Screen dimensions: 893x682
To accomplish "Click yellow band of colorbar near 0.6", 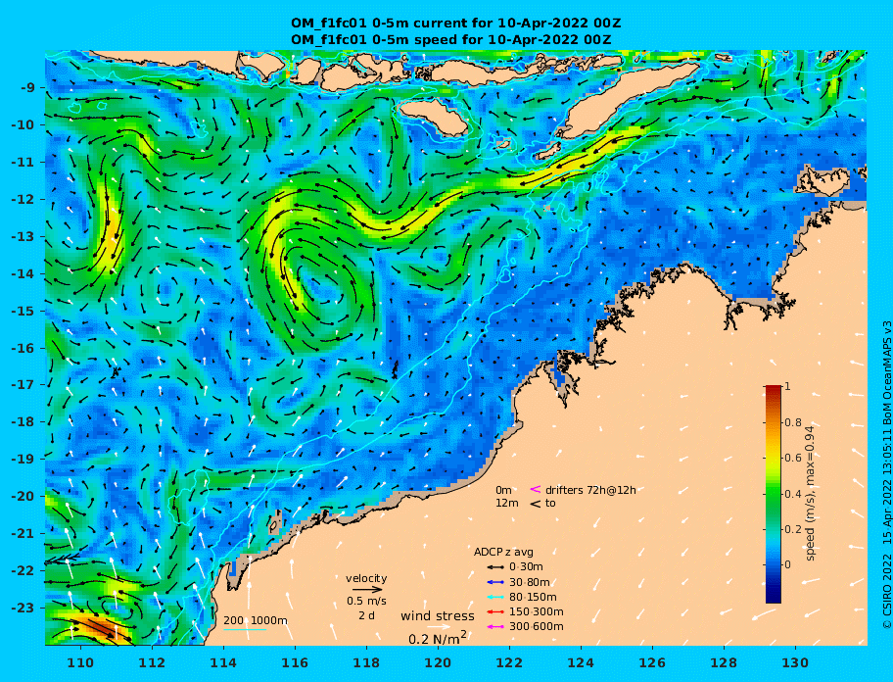I will 774,459.
